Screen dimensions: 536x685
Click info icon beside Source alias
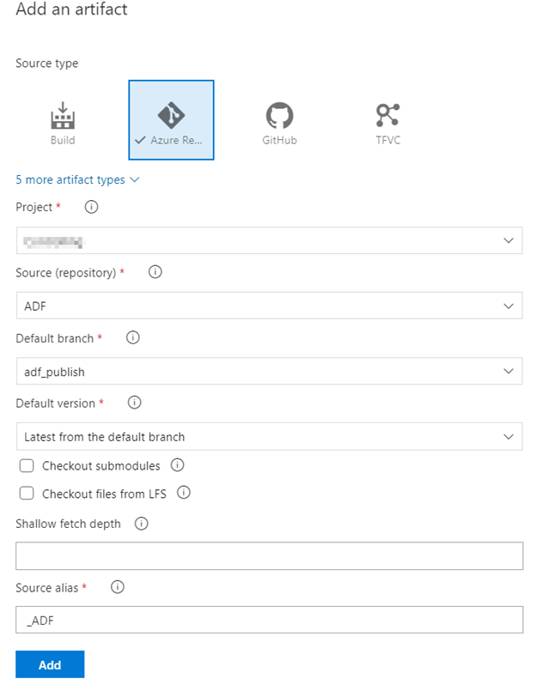click(119, 588)
